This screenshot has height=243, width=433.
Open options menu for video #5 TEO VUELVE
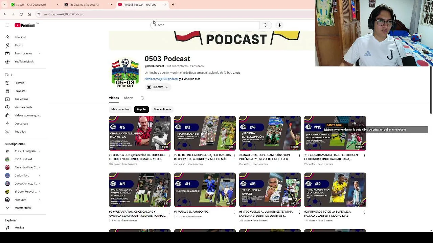tap(299, 212)
